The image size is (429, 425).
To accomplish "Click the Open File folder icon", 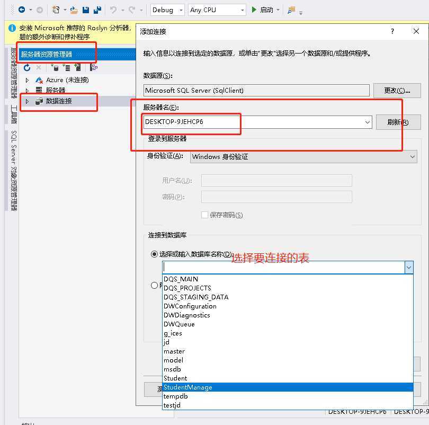I will click(74, 10).
